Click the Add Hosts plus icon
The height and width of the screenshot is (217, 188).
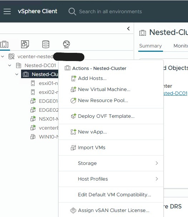tap(73, 78)
